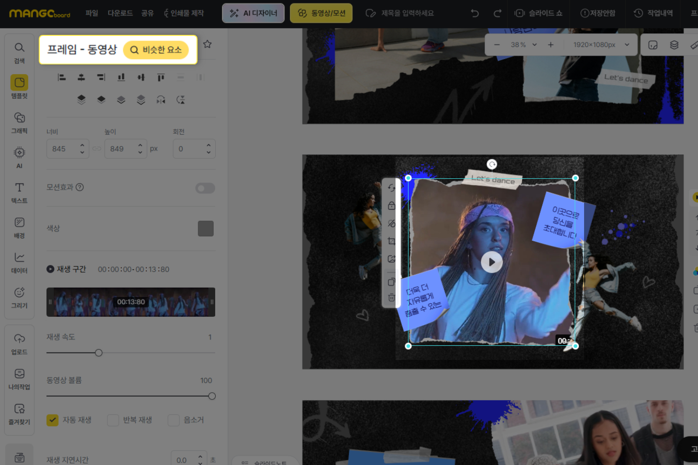Click the undo arrow in top bar
The height and width of the screenshot is (465, 698).
[475, 13]
